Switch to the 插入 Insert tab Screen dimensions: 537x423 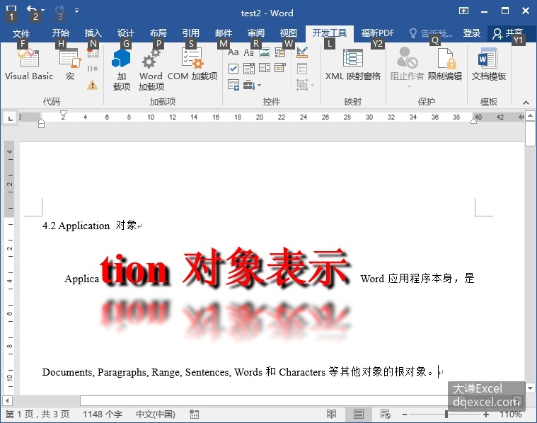point(93,33)
